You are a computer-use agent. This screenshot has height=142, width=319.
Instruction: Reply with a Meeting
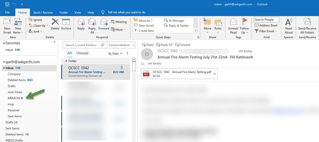click(119, 22)
